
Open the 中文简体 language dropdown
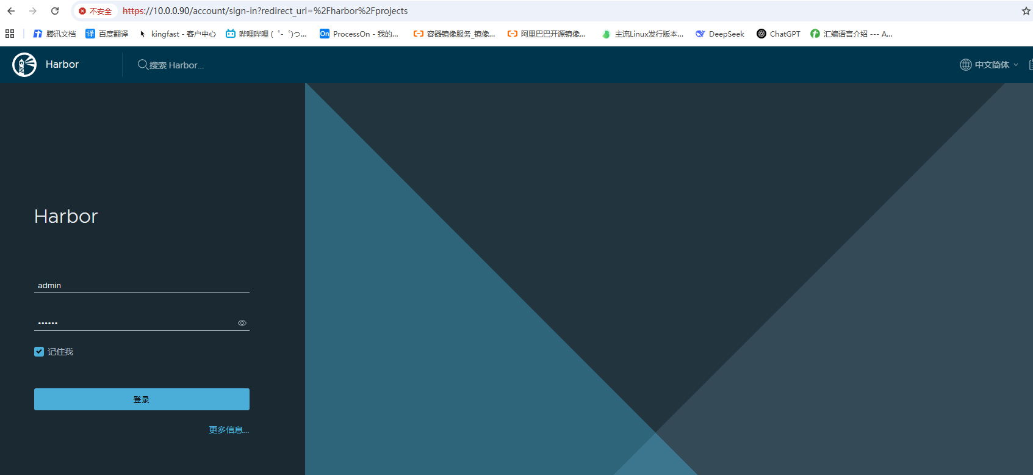click(989, 65)
